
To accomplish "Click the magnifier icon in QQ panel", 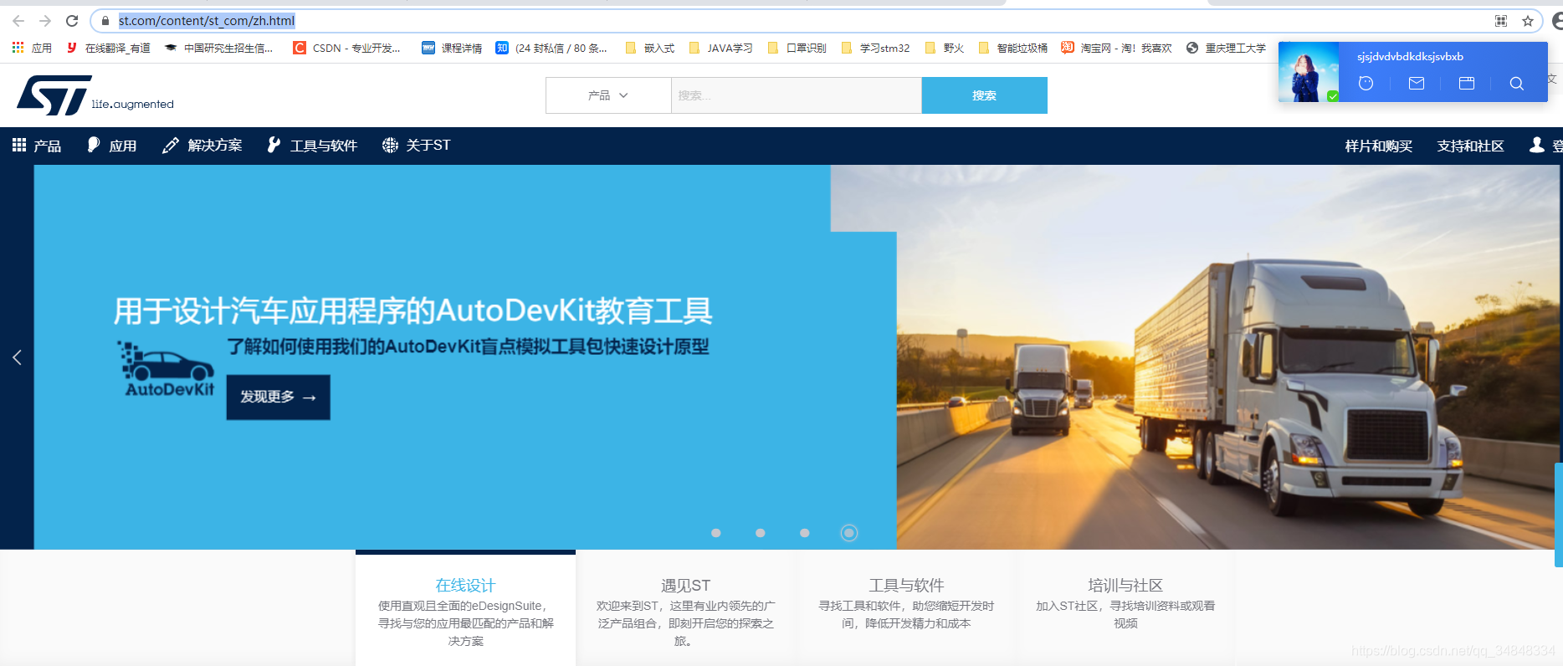I will coord(1516,84).
